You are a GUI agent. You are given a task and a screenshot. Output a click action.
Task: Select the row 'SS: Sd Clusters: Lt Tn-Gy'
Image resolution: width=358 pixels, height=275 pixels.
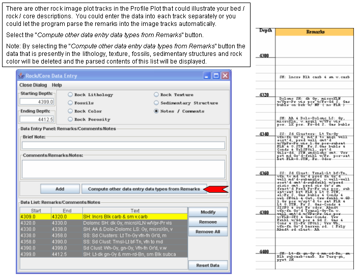(x=104, y=235)
